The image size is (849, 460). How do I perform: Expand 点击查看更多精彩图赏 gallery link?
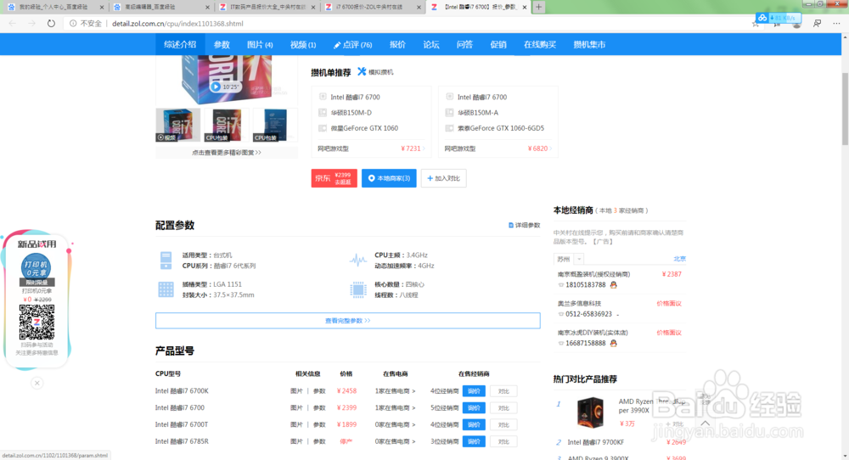tap(227, 153)
